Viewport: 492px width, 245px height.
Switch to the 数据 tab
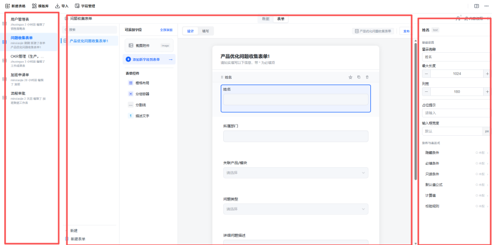(265, 19)
